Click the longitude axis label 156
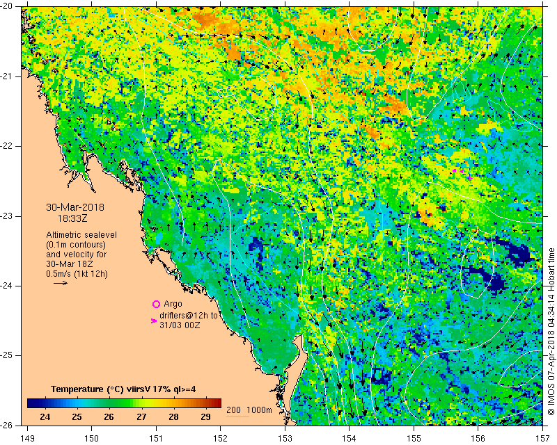This screenshot has height=445, width=557. (478, 439)
